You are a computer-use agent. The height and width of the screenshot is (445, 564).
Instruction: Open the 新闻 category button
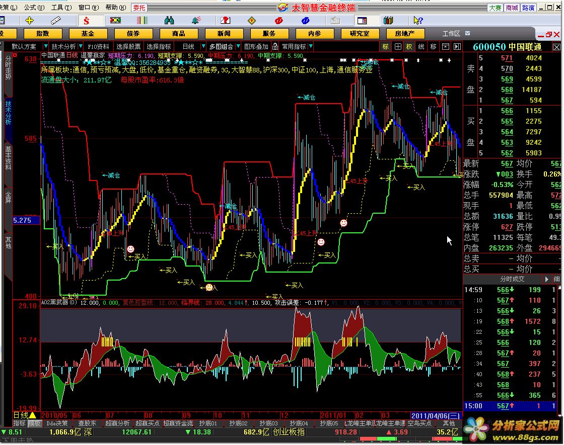[224, 33]
